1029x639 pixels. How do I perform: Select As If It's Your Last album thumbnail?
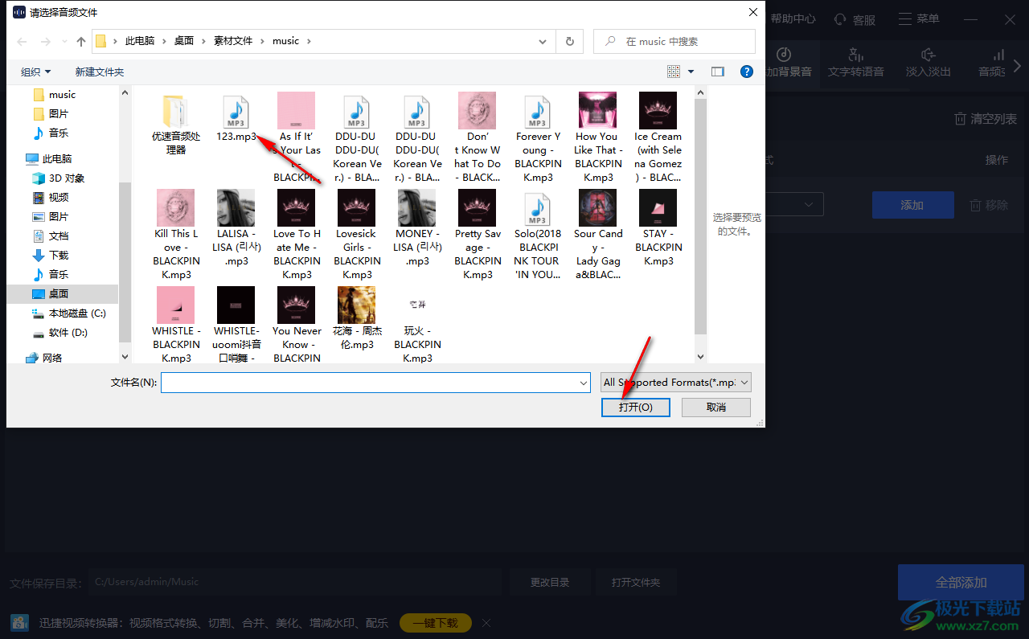tap(296, 110)
